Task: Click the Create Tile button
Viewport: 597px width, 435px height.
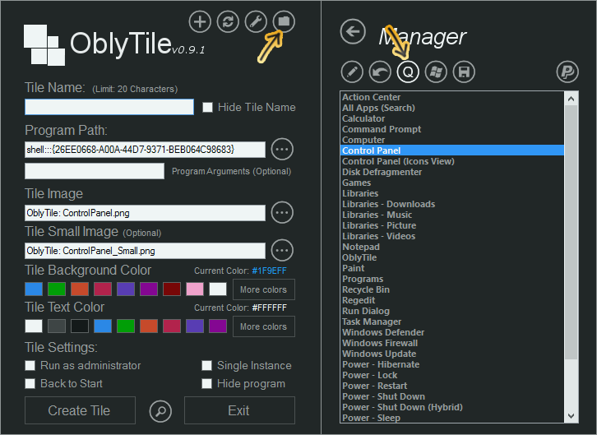Action: [x=80, y=410]
